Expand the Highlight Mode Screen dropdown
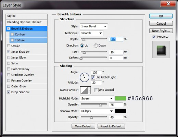This screenshot has height=137, width=178. coord(97,99)
